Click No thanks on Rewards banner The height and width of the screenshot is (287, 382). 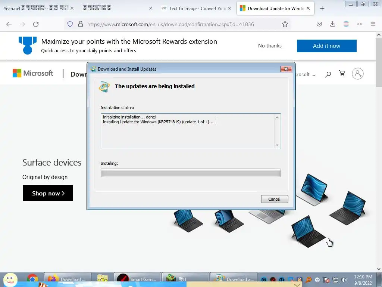(270, 46)
